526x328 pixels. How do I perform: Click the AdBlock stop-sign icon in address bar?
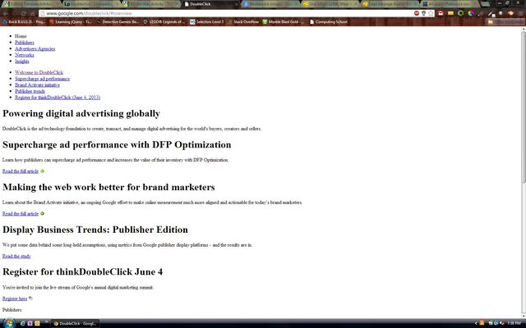[x=417, y=13]
